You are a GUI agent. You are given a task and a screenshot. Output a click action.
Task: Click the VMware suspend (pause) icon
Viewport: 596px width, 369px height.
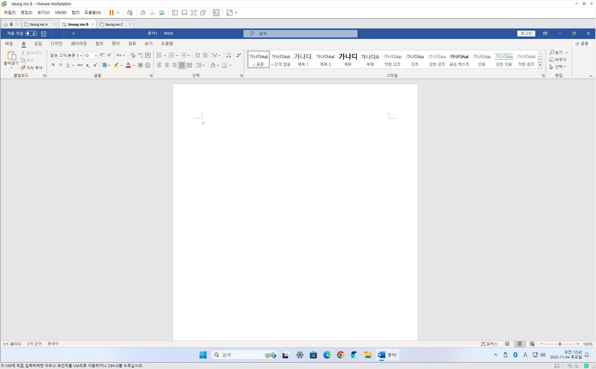click(111, 13)
